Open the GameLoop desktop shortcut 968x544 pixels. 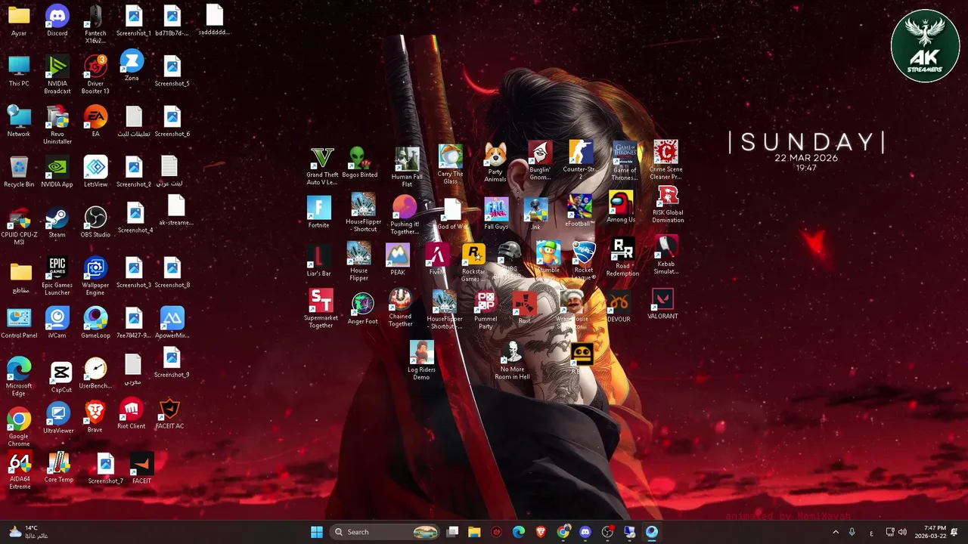(x=95, y=323)
